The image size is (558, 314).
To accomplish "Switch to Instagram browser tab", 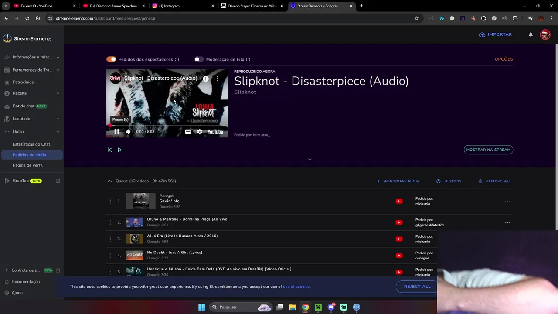I will tap(183, 6).
